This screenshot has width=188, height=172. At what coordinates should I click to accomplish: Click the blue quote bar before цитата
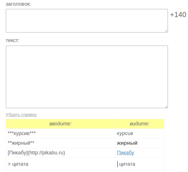pos(118,164)
